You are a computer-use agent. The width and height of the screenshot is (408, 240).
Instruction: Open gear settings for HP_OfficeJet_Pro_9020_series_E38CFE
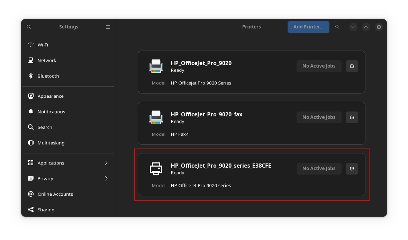tap(352, 169)
